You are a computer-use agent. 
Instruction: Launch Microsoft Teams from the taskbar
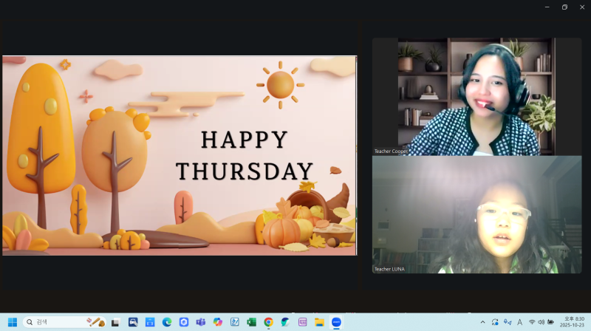pos(201,322)
